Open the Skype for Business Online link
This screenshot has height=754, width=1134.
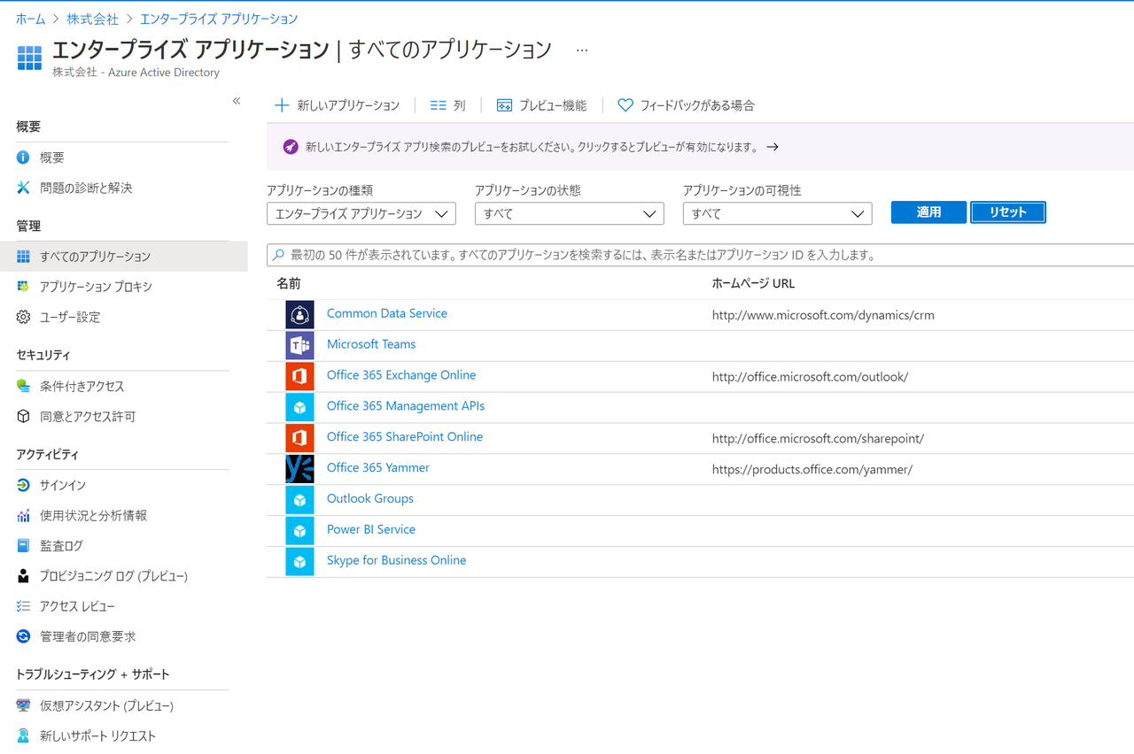(x=396, y=561)
